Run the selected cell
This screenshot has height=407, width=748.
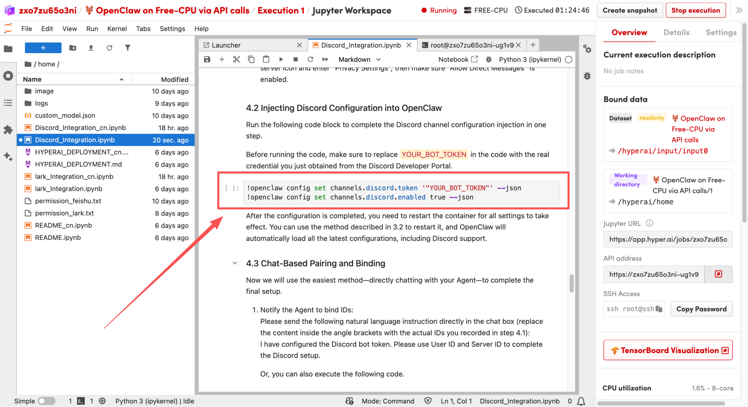click(x=281, y=59)
